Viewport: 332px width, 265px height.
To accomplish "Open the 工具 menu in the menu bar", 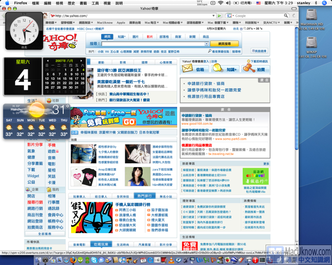I will (95, 3).
